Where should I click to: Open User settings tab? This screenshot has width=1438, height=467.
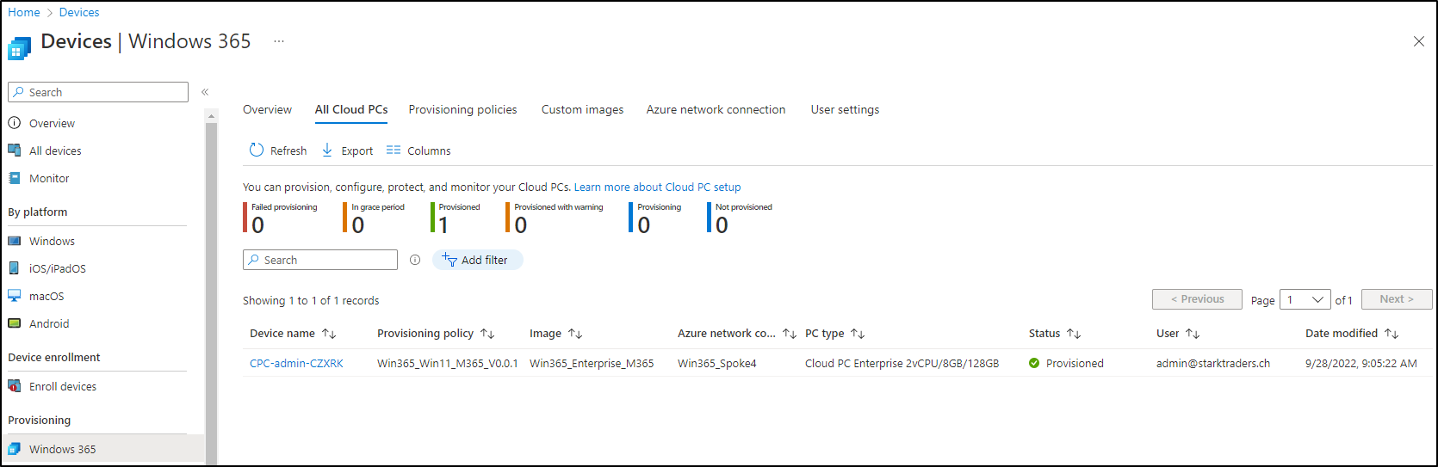pos(845,109)
